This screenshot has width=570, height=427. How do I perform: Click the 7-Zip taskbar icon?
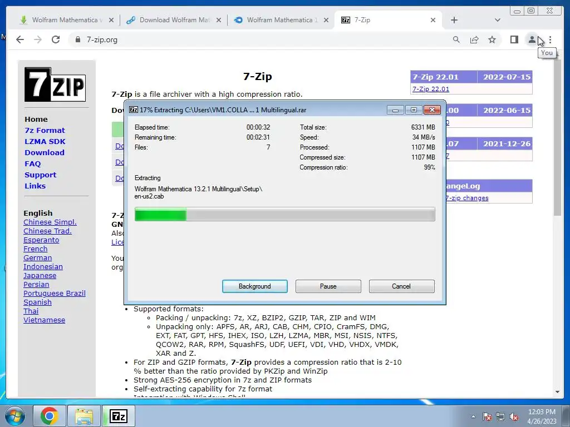click(119, 416)
